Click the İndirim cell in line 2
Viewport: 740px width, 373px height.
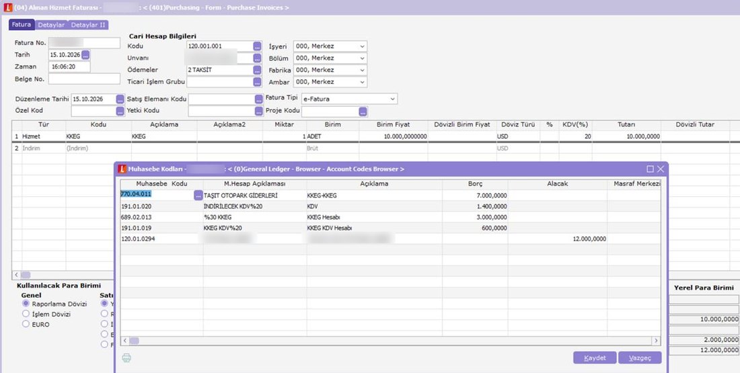[x=44, y=148]
